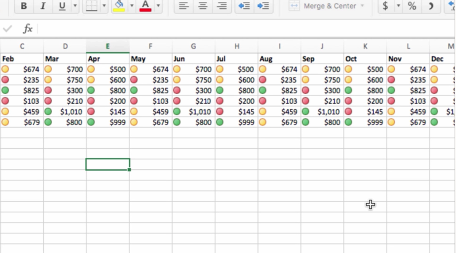Select the Aug header cell

(279, 59)
